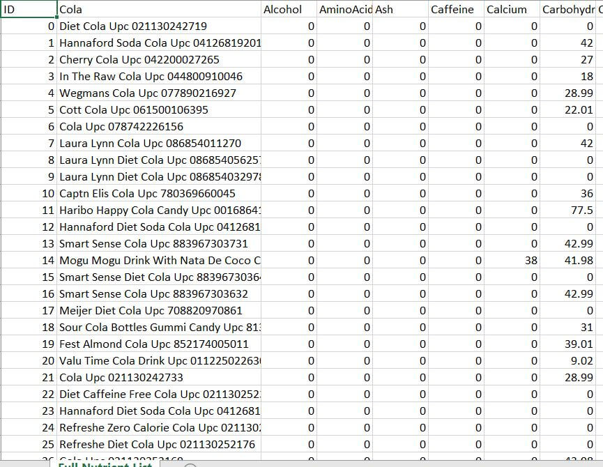Click the Calcium value 38 cell
The image size is (603, 467).
(512, 260)
